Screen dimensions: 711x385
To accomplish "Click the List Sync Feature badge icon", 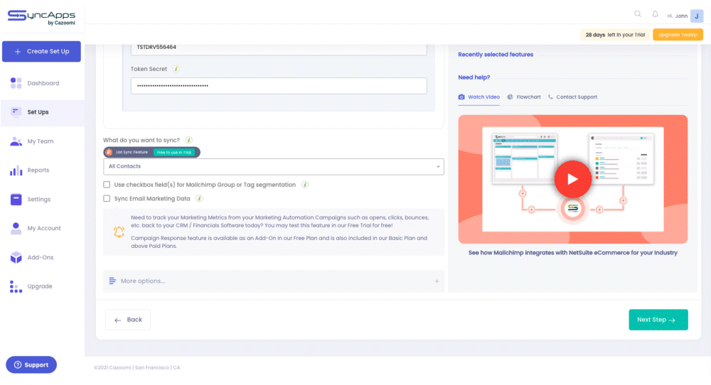I will coord(109,152).
